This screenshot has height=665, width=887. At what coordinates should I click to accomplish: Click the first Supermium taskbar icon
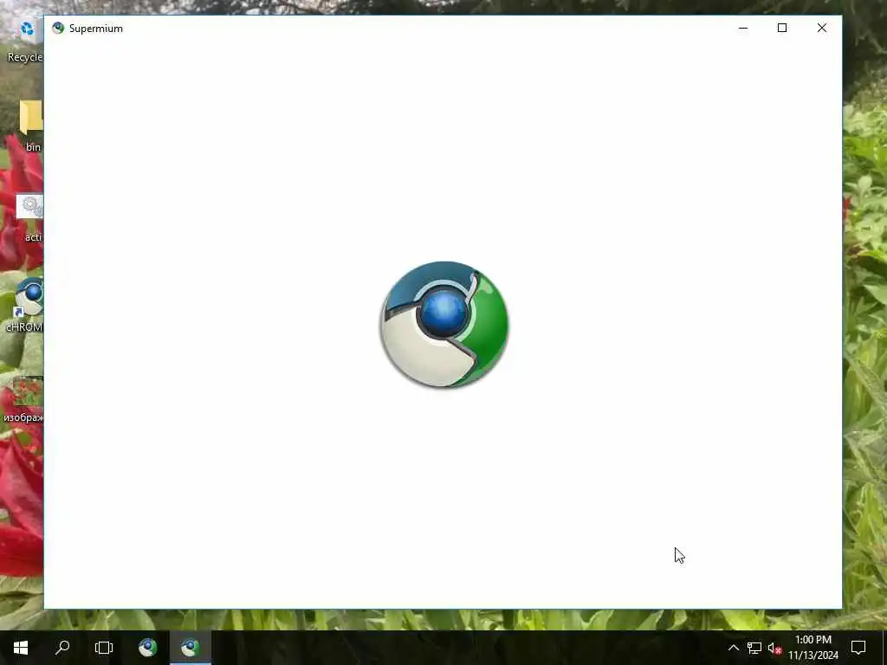coord(148,648)
